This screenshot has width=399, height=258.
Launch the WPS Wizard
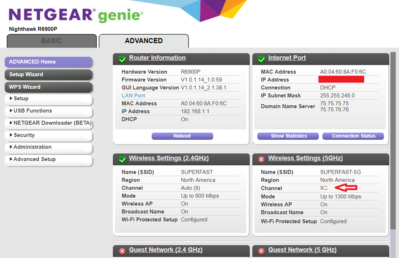pos(48,87)
